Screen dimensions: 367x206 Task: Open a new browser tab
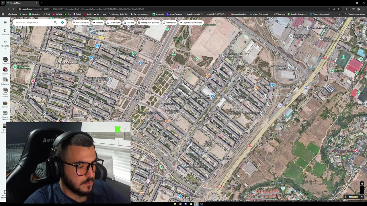point(42,3)
